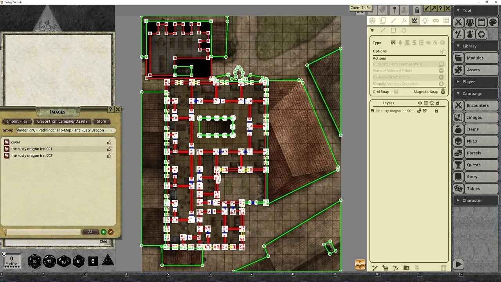This screenshot has height=282, width=501.
Task: Open the Party Sheet people icon
Action: point(470,23)
